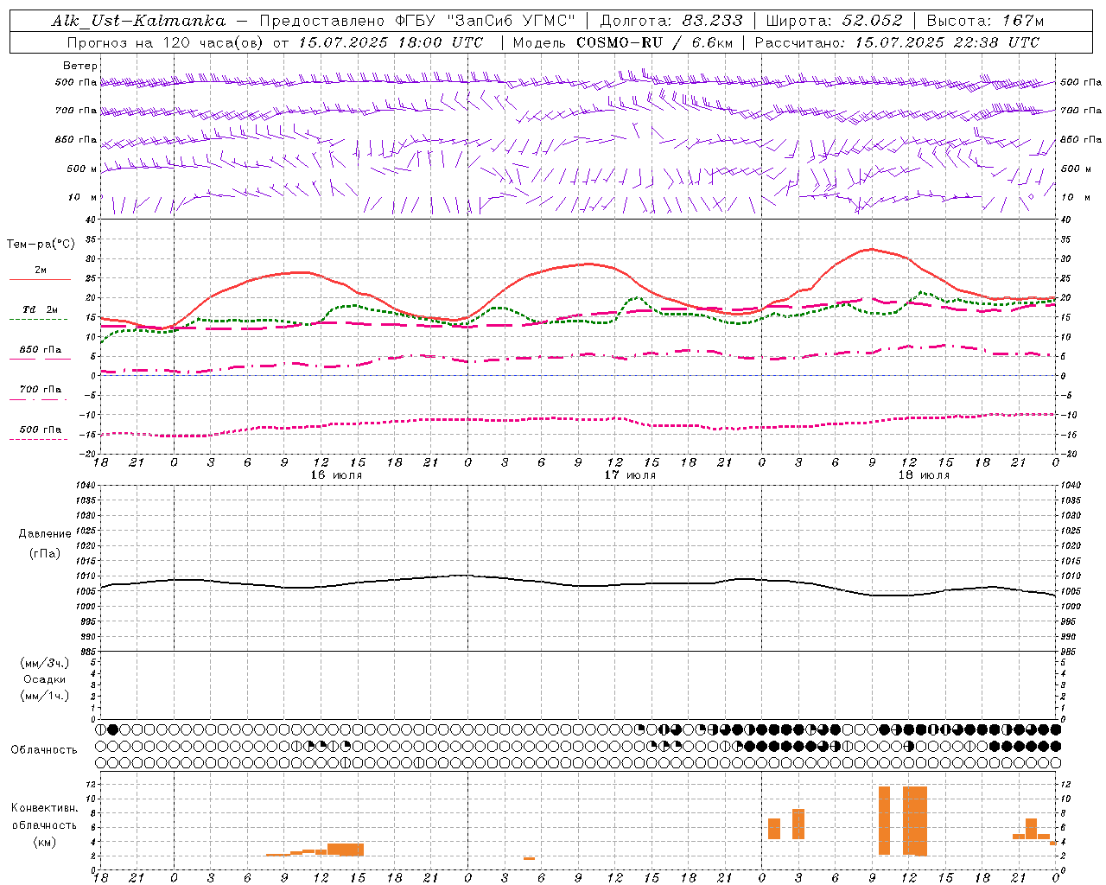Viewport: 1106px width, 885px height.
Task: Click the '17 июля' date label
Action: (x=630, y=474)
